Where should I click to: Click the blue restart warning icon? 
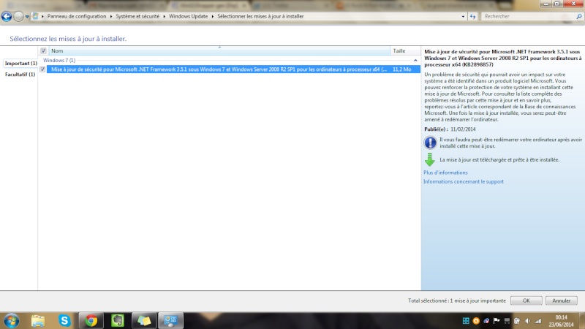(430, 143)
